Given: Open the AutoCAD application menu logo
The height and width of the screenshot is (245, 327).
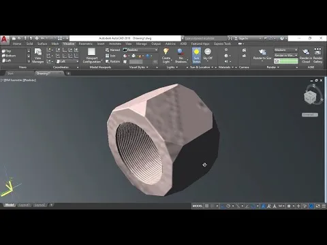Looking at the screenshot, I should 5,39.
